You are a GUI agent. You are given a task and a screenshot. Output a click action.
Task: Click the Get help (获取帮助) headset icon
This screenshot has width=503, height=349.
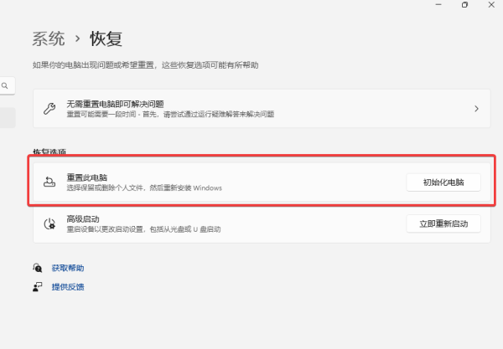point(38,268)
